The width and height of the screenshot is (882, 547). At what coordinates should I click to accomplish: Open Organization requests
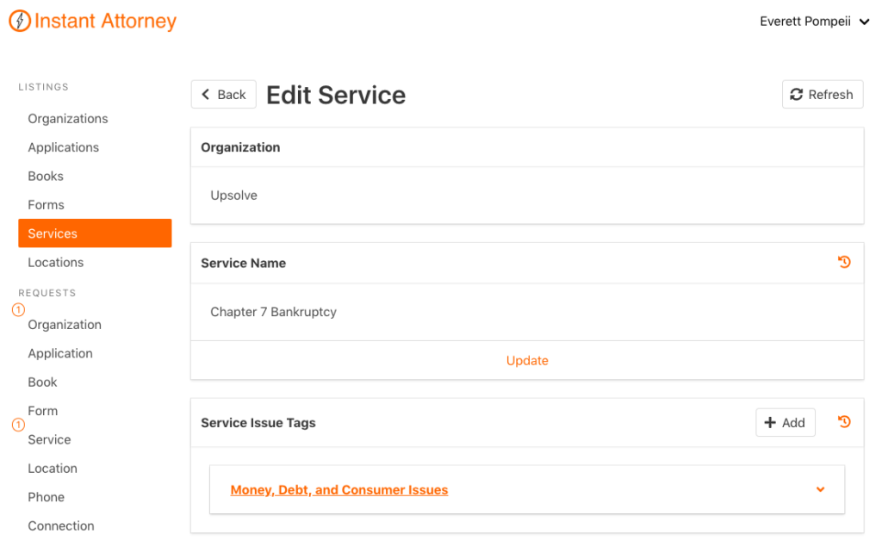(x=65, y=325)
